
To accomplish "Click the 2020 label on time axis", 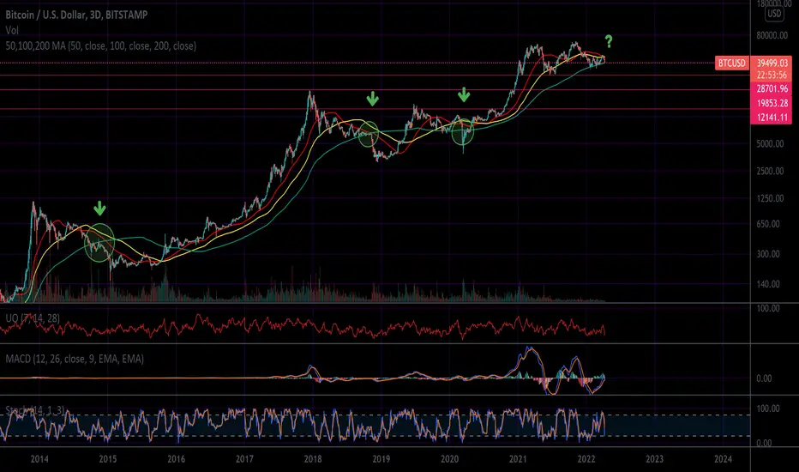I will pos(449,459).
